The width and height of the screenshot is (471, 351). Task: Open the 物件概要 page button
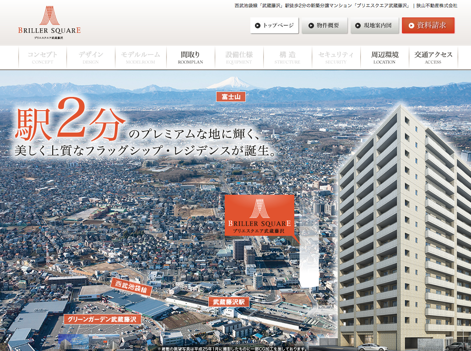[325, 26]
